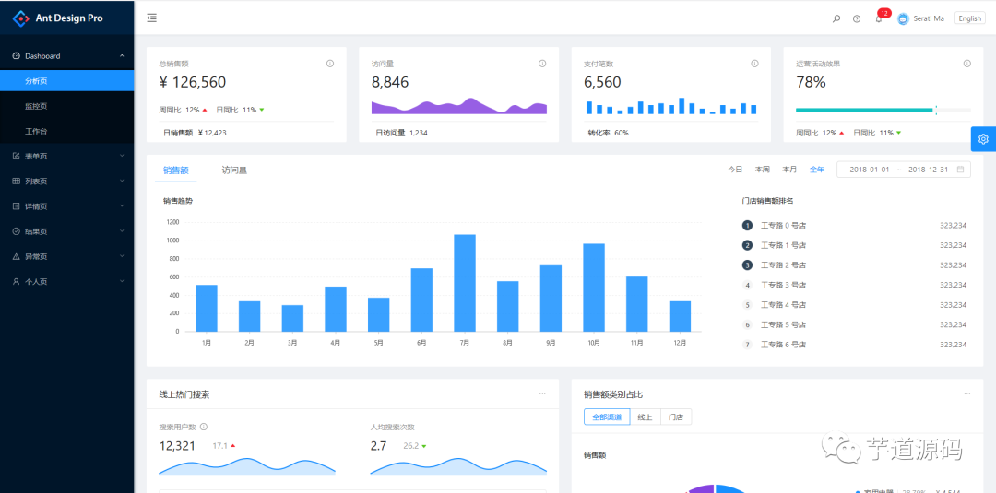Click store ranking row 工专路 0 号店
The image size is (996, 493).
point(854,225)
